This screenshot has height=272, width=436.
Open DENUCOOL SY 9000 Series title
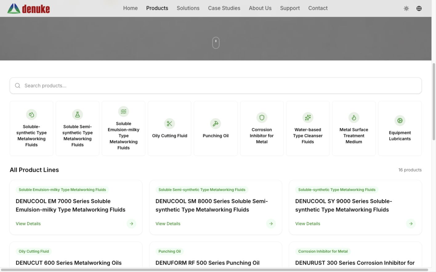pos(344,206)
